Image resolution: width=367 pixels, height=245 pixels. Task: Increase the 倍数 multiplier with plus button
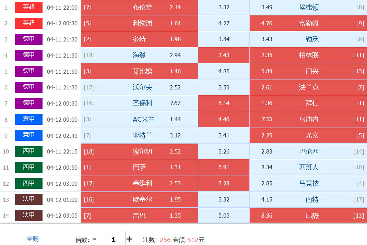(129, 239)
